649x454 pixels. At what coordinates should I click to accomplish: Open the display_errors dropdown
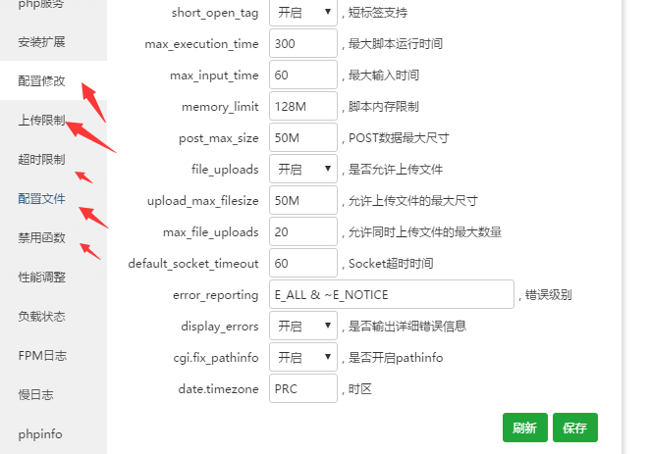point(302,326)
